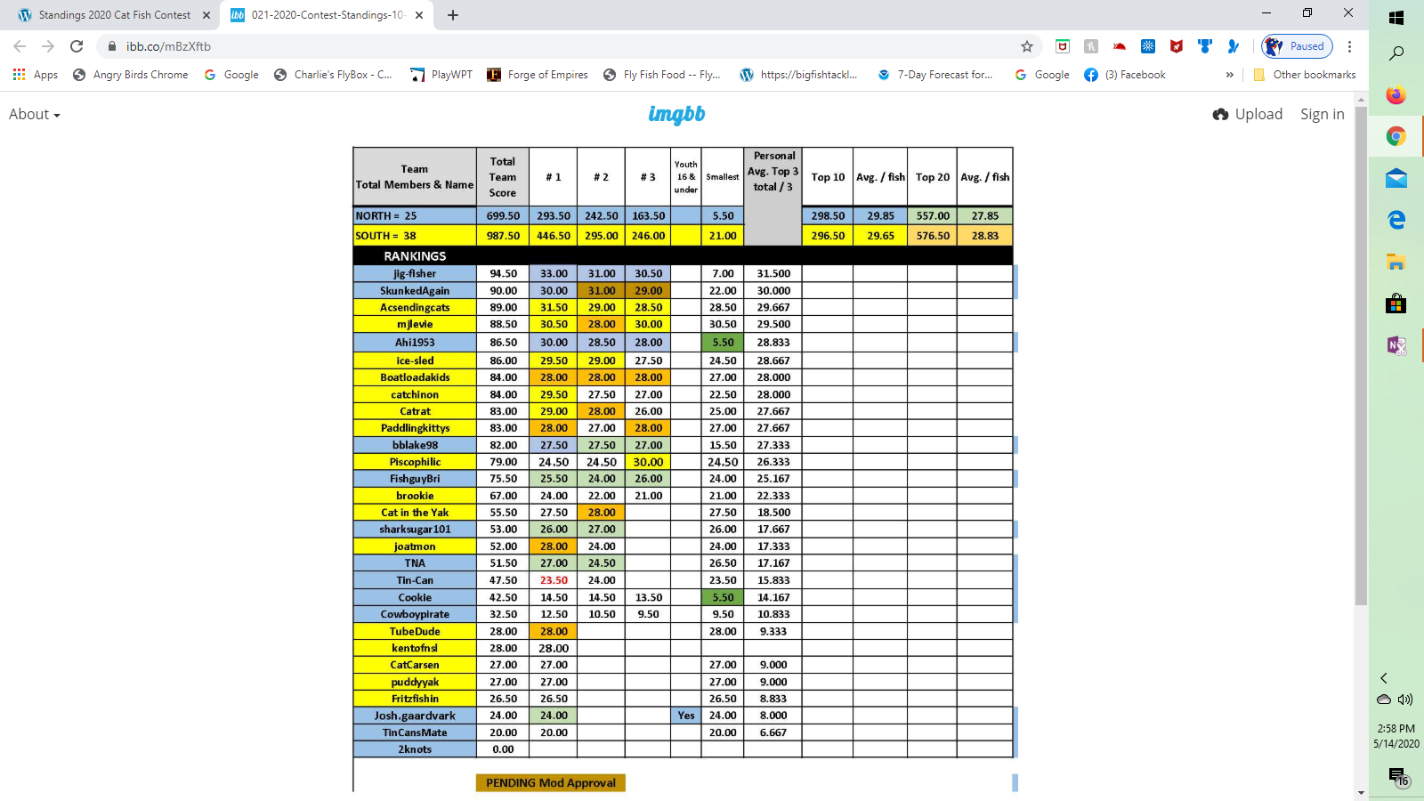This screenshot has width=1424, height=801.
Task: Open Angry Birds Chrome bookmark
Action: [x=131, y=75]
